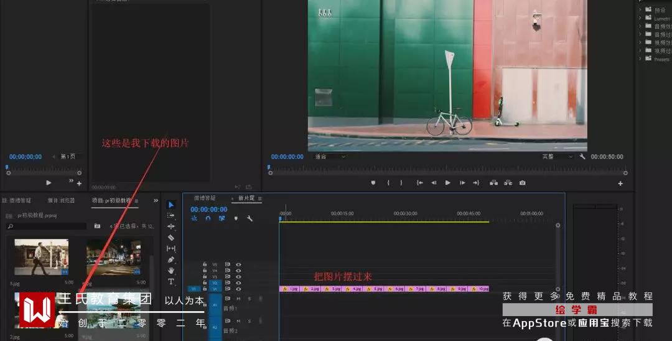
Task: Show hidden project panel tabs chevron
Action: pyautogui.click(x=156, y=200)
